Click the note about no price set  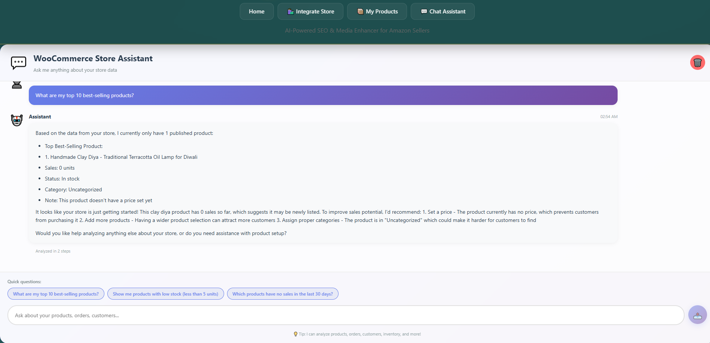pos(98,200)
